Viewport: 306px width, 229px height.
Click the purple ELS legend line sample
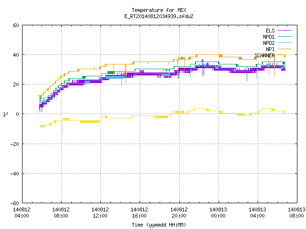[284, 31]
